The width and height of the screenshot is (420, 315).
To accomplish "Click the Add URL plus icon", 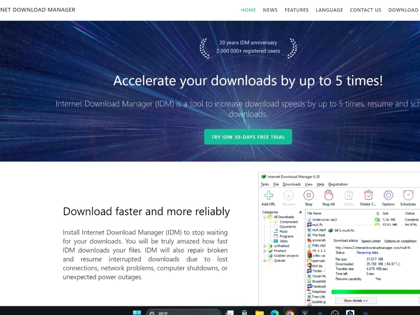I will tap(269, 195).
